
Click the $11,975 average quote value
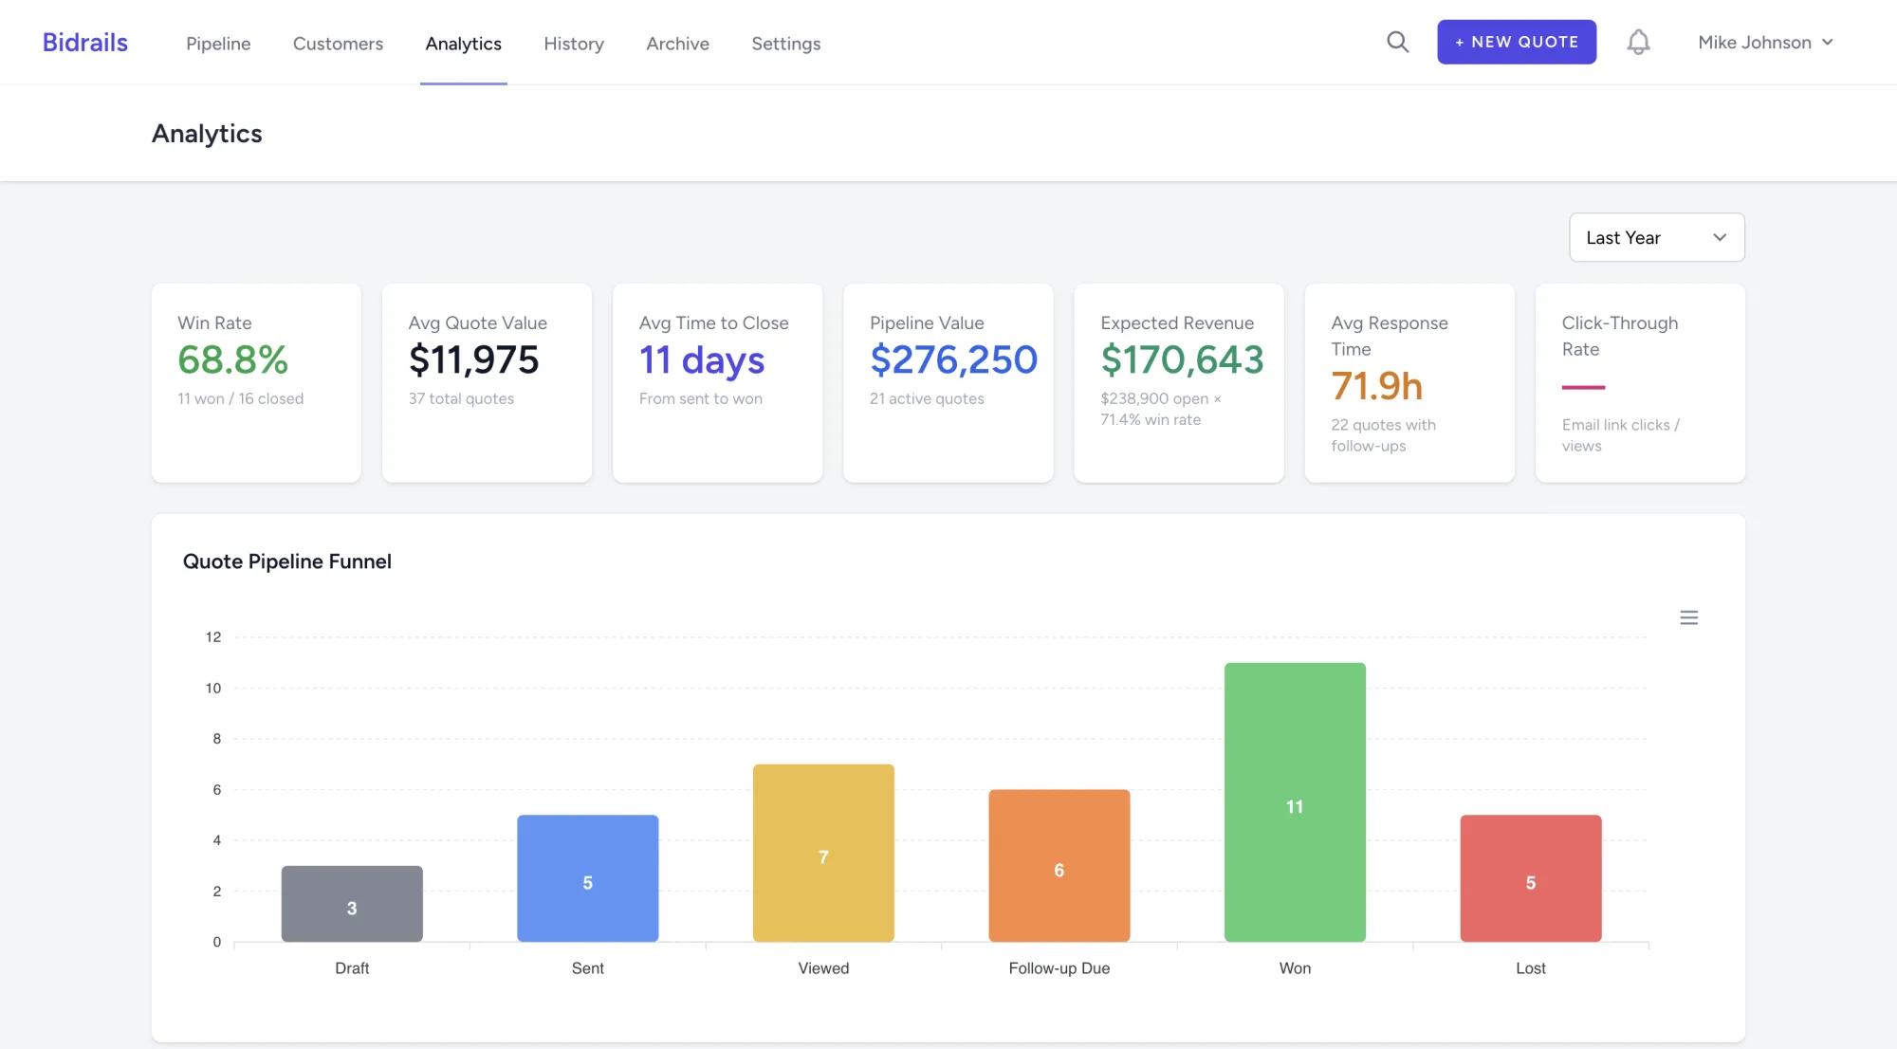[473, 359]
